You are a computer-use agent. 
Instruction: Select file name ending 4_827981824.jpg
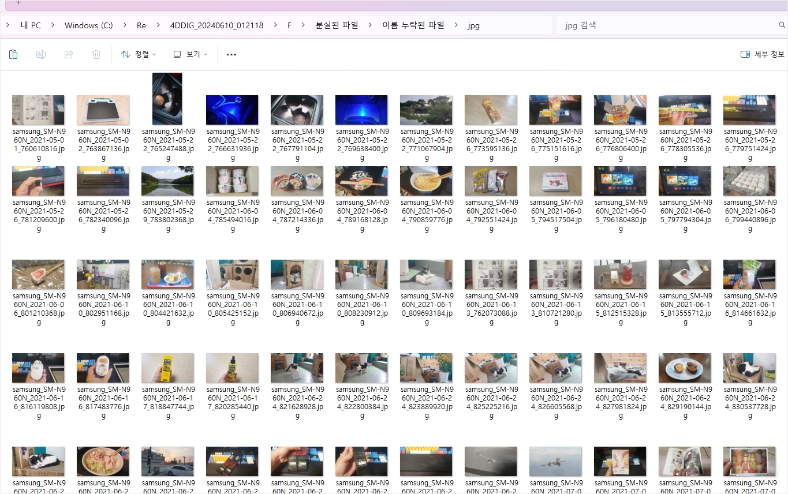(x=621, y=402)
